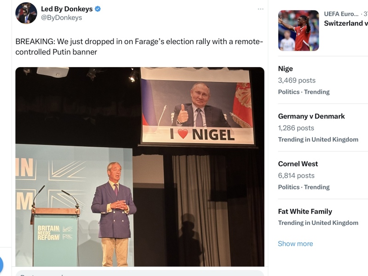This screenshot has height=276, width=368.
Task: Click the Led By Donkeys display name
Action: pyautogui.click(x=67, y=9)
